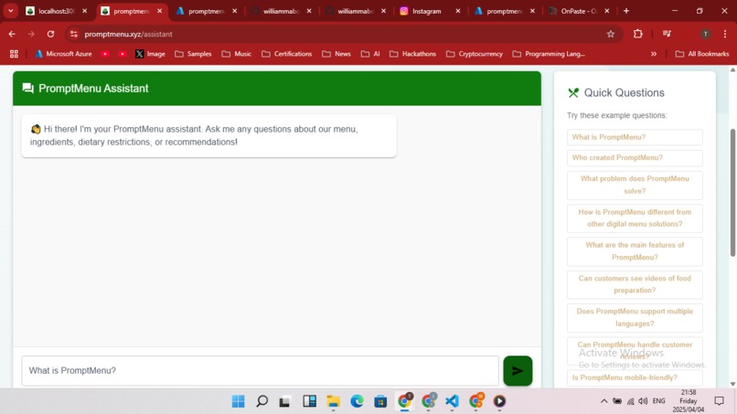This screenshot has width=737, height=414.
Task: Switch to the localhost:300 tab
Action: click(x=56, y=11)
